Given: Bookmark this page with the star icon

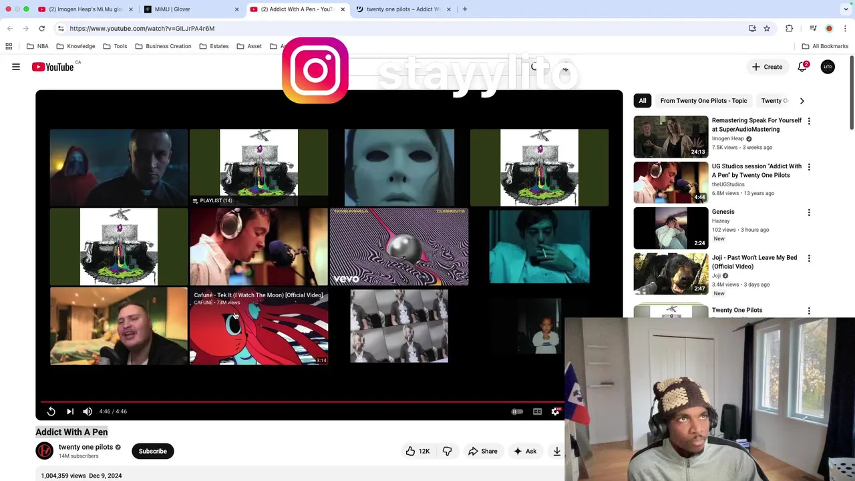Looking at the screenshot, I should (x=767, y=29).
